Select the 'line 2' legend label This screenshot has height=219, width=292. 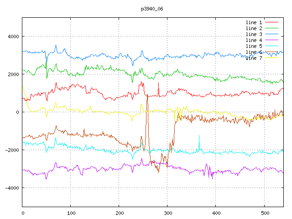254,28
